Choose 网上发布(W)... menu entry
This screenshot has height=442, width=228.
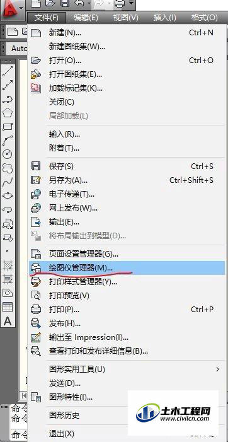127,208
